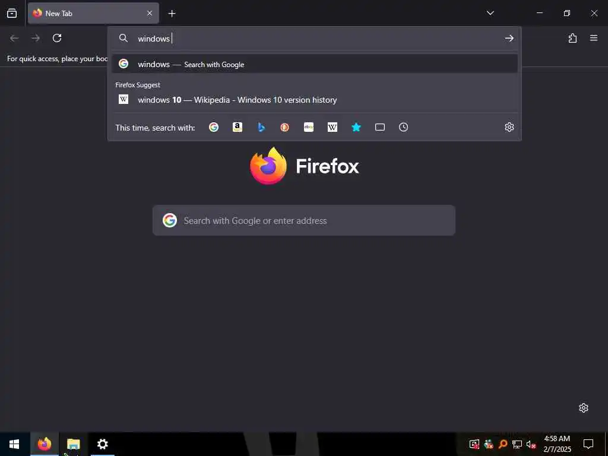Image resolution: width=608 pixels, height=456 pixels.
Task: Open File Explorer from the taskbar
Action: click(x=73, y=444)
